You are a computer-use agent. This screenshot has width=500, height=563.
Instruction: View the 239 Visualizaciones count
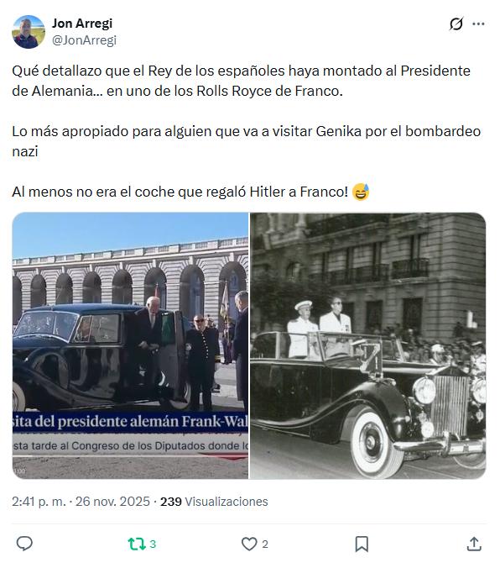click(x=214, y=502)
